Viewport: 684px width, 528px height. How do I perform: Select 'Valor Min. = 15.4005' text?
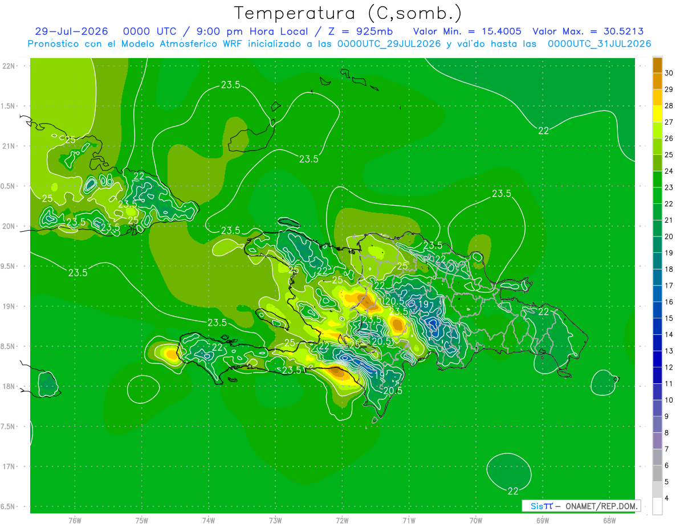(x=467, y=31)
